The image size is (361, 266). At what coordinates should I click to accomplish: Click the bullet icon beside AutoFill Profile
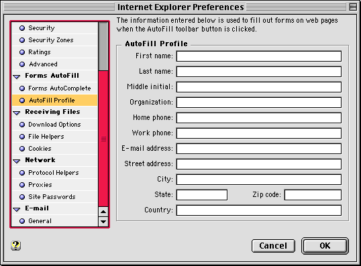(22, 101)
